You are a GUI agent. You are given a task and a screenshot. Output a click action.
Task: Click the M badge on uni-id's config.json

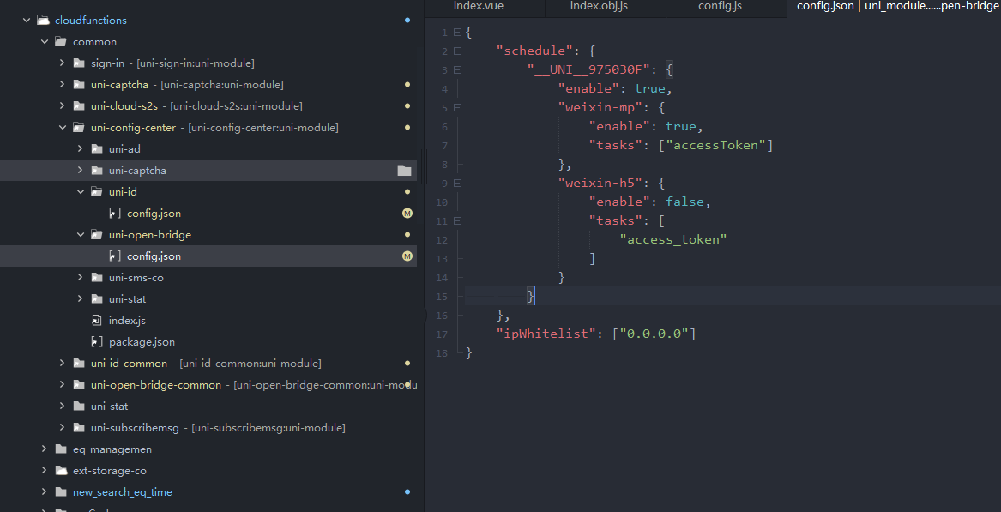[407, 214]
